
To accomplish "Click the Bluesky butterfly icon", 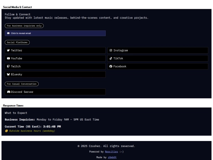I will (8, 74).
